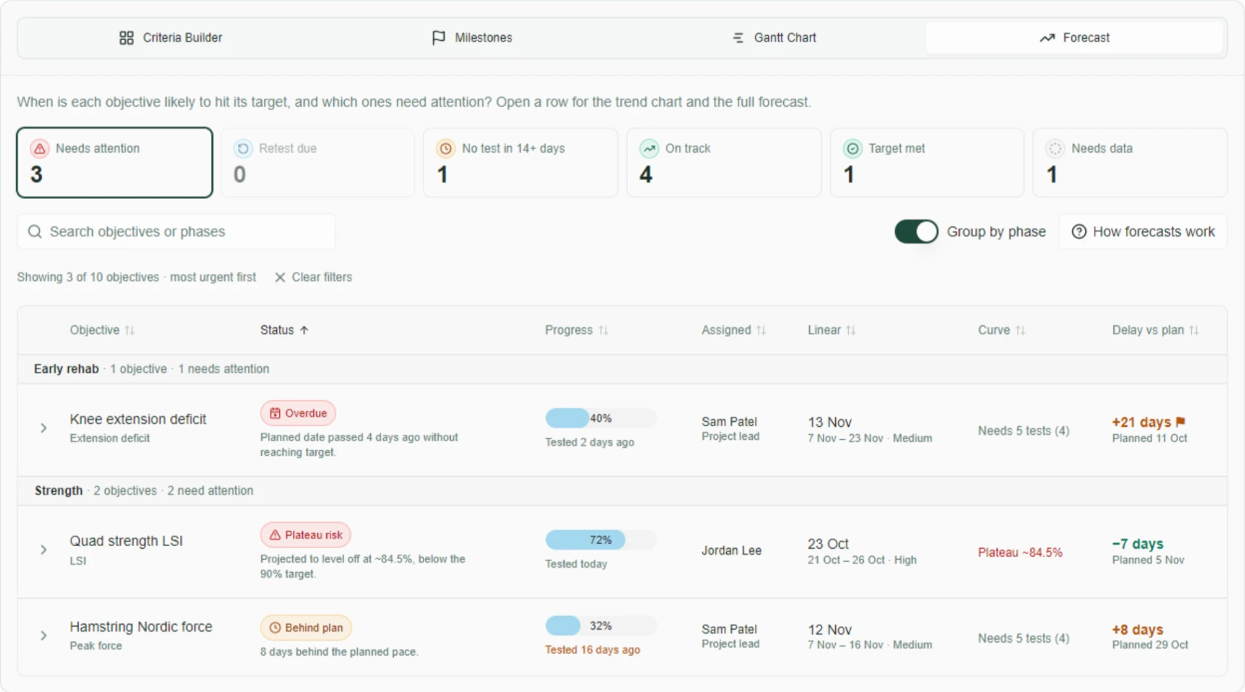This screenshot has height=692, width=1245.
Task: Click the 72% progress bar
Action: [600, 540]
